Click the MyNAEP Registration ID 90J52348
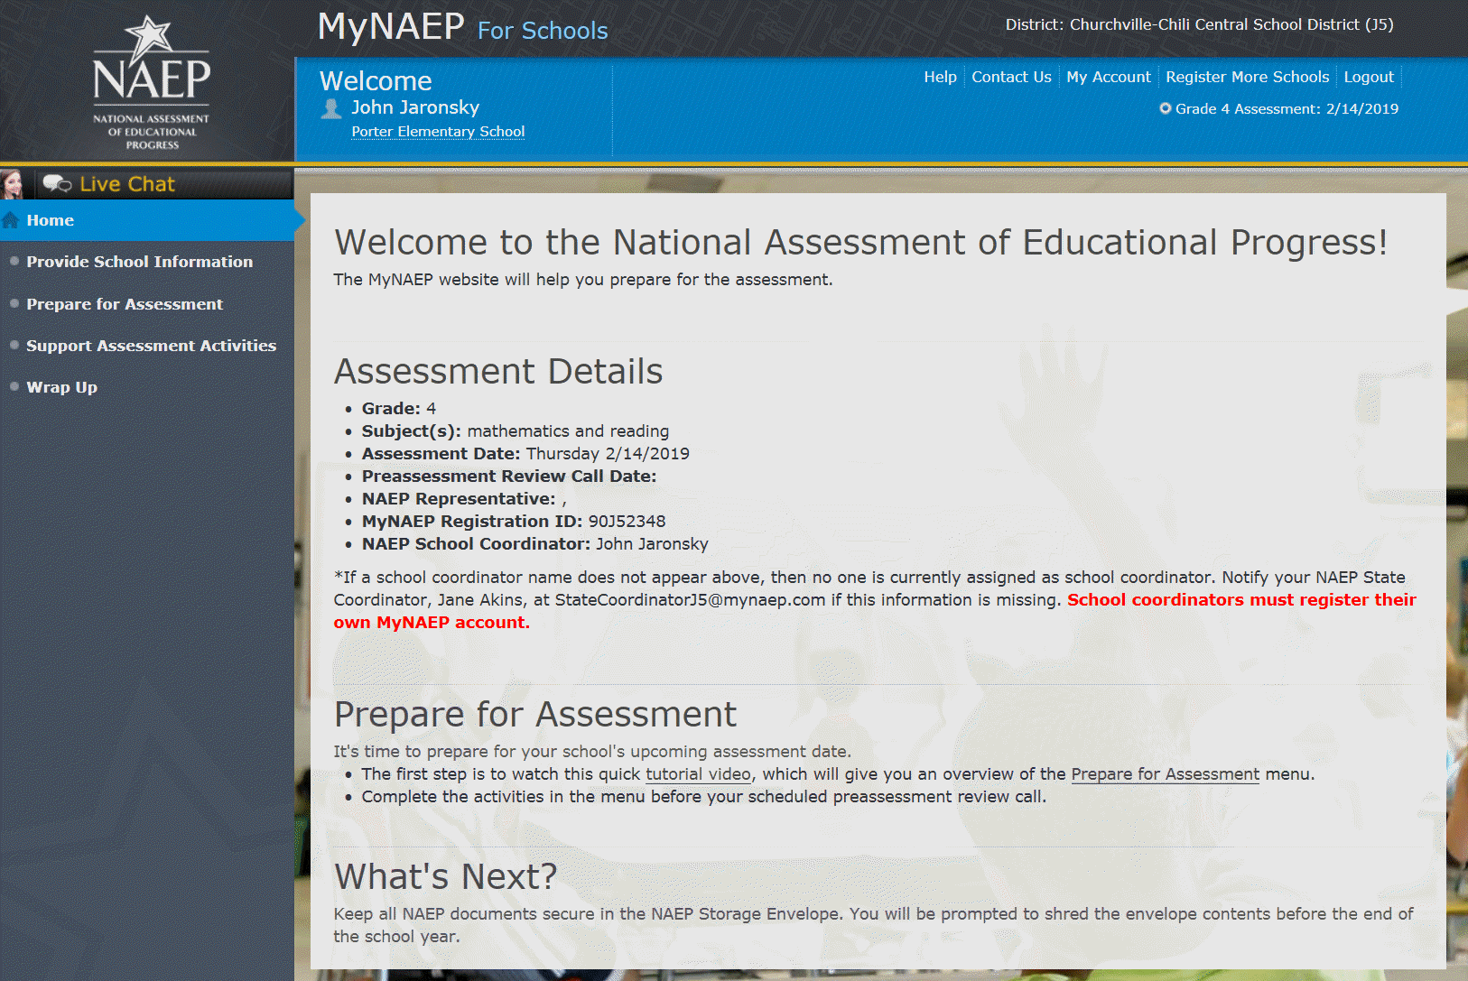Image resolution: width=1468 pixels, height=981 pixels. pos(514,522)
